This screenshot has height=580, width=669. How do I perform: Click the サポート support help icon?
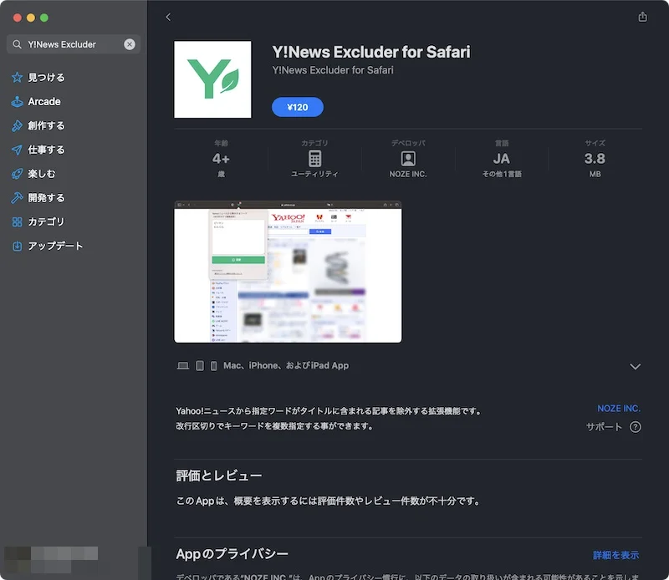point(635,427)
